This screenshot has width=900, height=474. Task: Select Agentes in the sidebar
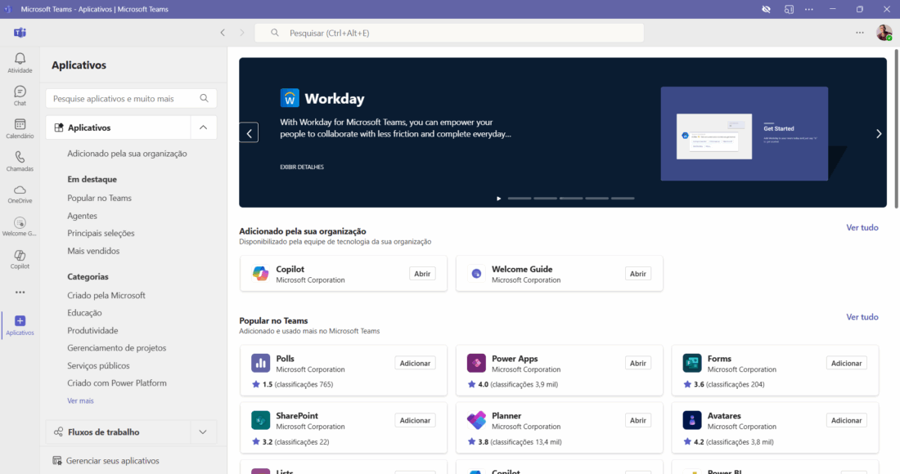(82, 216)
